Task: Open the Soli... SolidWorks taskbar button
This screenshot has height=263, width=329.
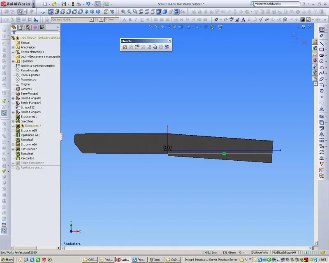Action: [x=123, y=260]
